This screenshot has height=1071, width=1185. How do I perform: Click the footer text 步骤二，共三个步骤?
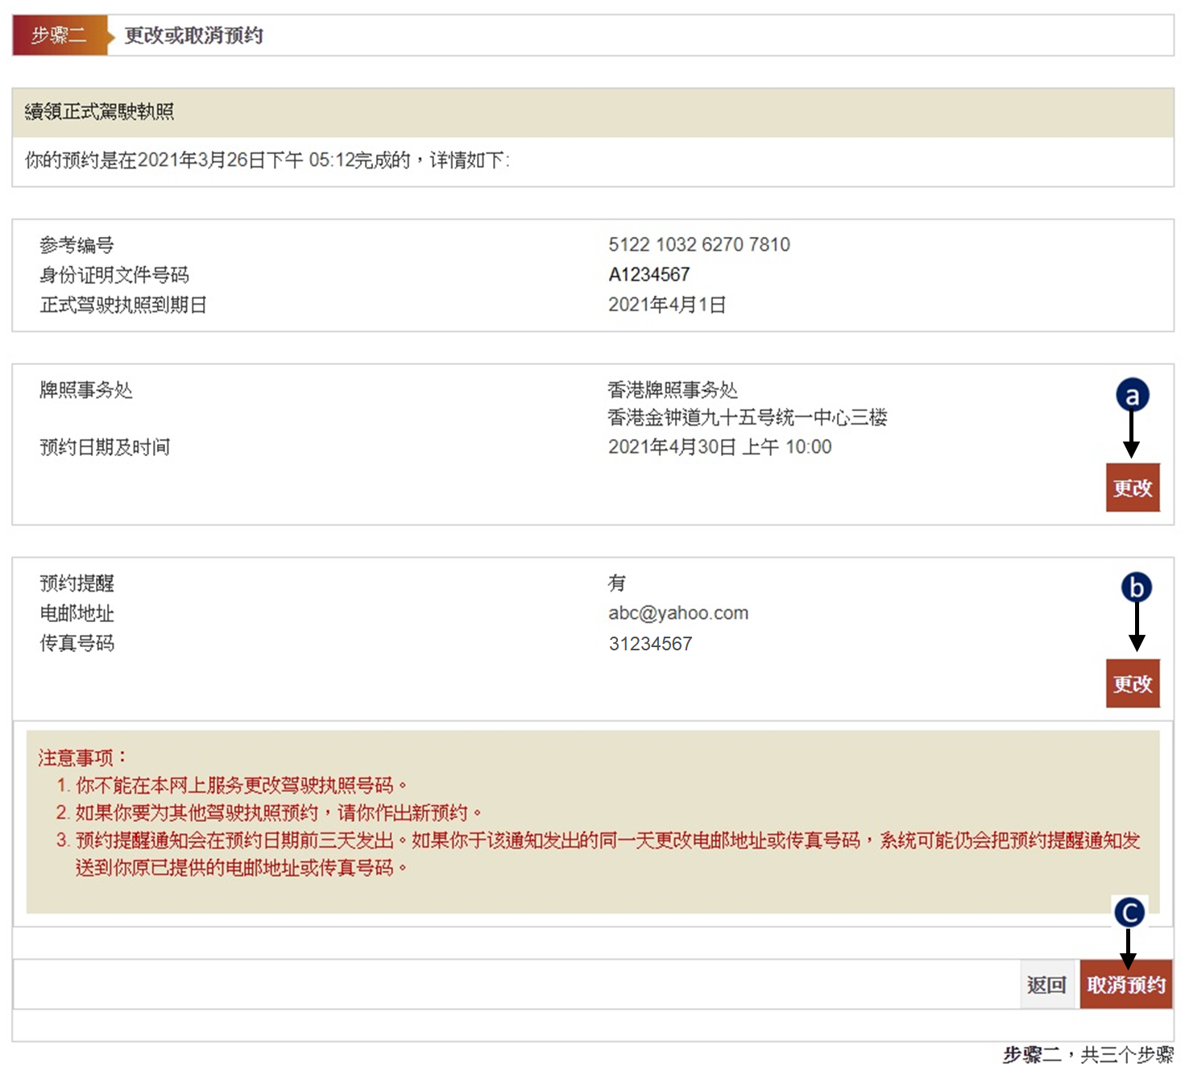[x=1088, y=1054]
